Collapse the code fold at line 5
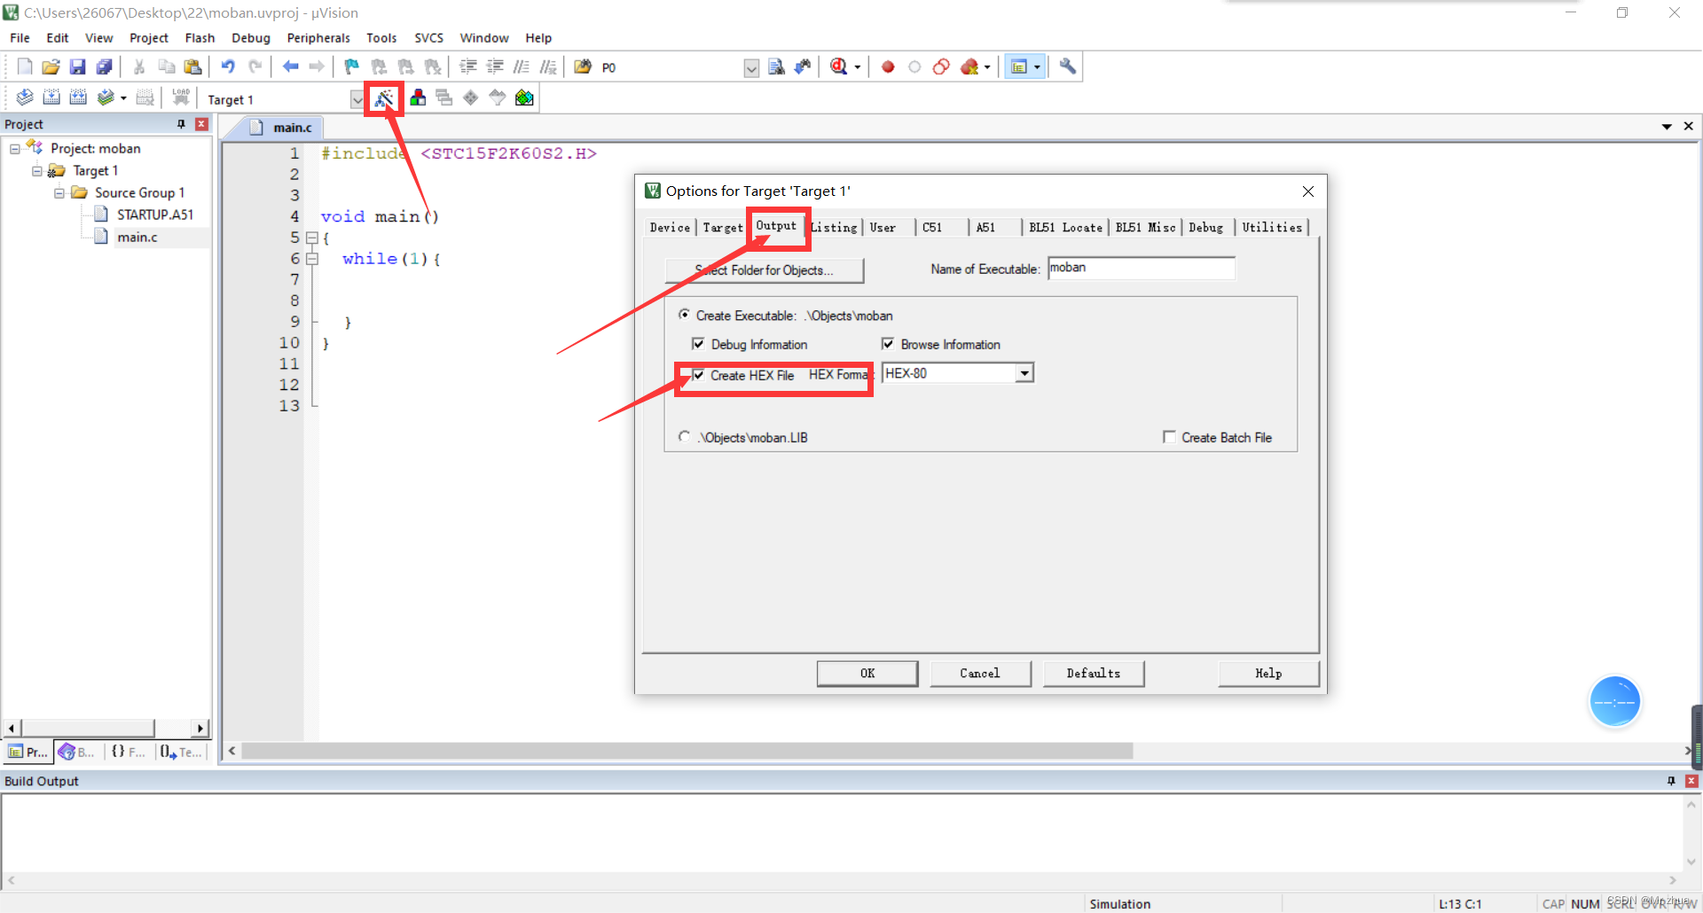The width and height of the screenshot is (1703, 913). tap(312, 238)
